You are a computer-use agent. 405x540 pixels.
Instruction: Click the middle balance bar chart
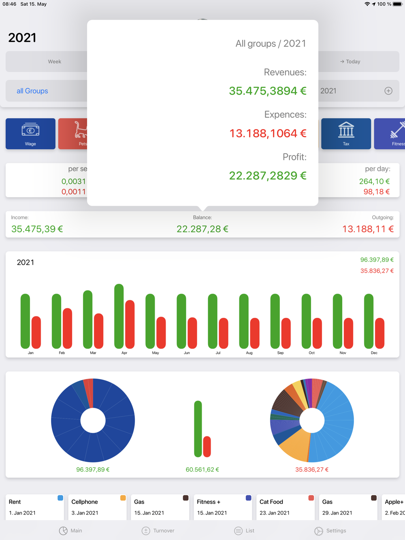[202, 429]
